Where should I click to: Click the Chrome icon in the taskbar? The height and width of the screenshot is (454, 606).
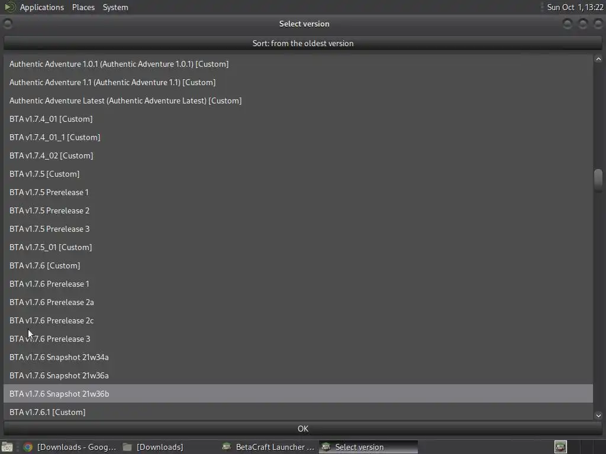[28, 447]
